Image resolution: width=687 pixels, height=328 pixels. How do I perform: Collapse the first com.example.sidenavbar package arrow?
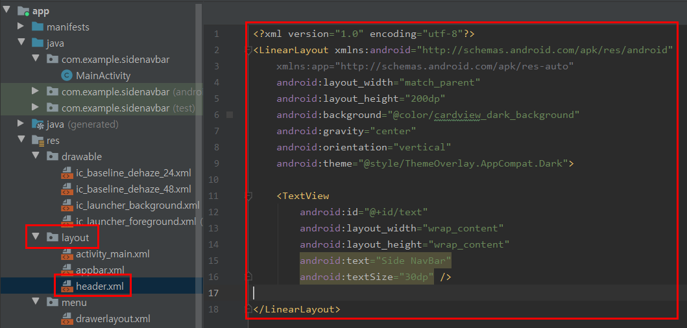[x=36, y=59]
